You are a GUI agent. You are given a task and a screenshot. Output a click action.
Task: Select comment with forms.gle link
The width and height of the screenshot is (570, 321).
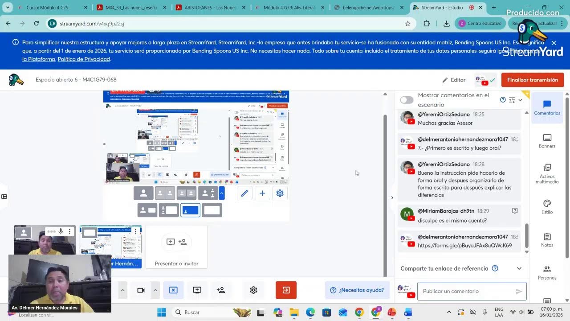click(x=459, y=241)
